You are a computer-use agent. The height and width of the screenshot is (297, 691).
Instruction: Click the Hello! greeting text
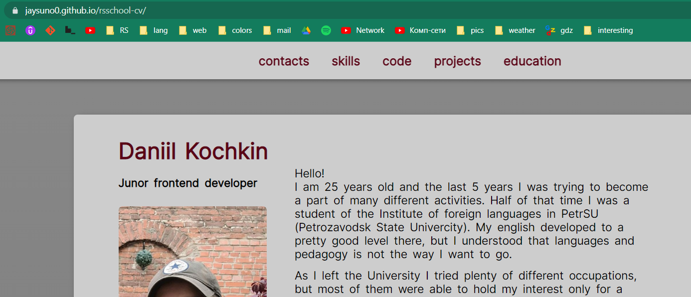pyautogui.click(x=310, y=173)
